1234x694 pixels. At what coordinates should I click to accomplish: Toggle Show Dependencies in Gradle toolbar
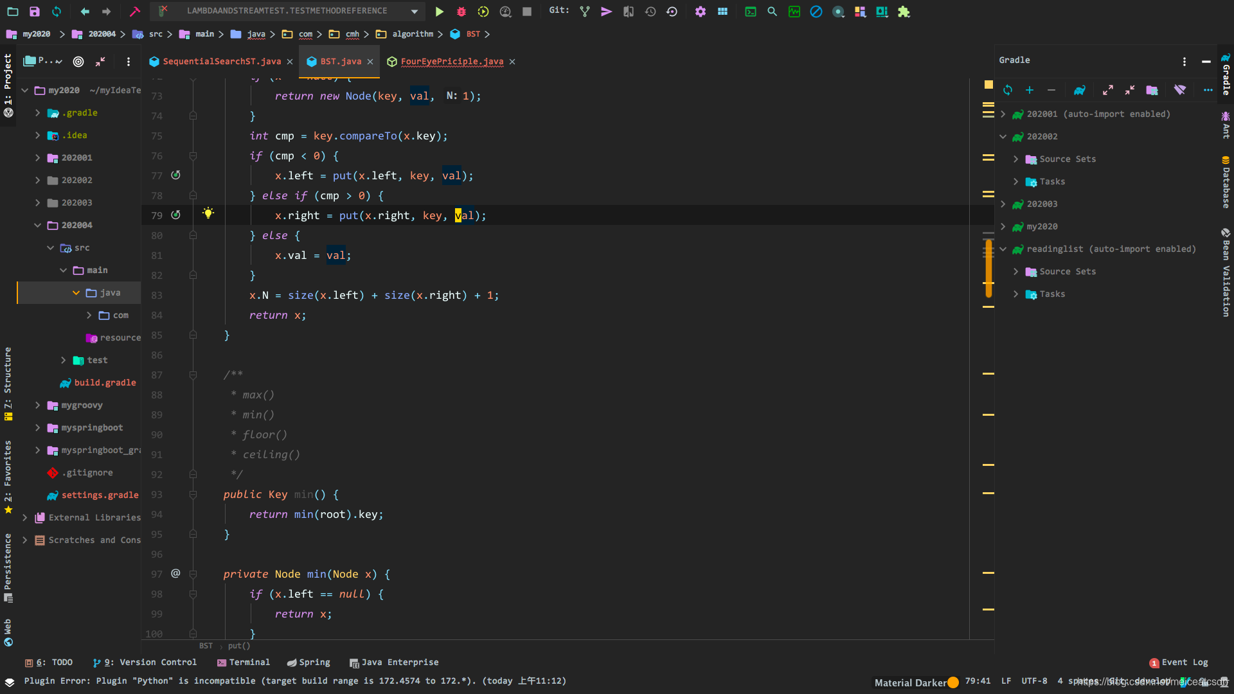coord(1152,90)
